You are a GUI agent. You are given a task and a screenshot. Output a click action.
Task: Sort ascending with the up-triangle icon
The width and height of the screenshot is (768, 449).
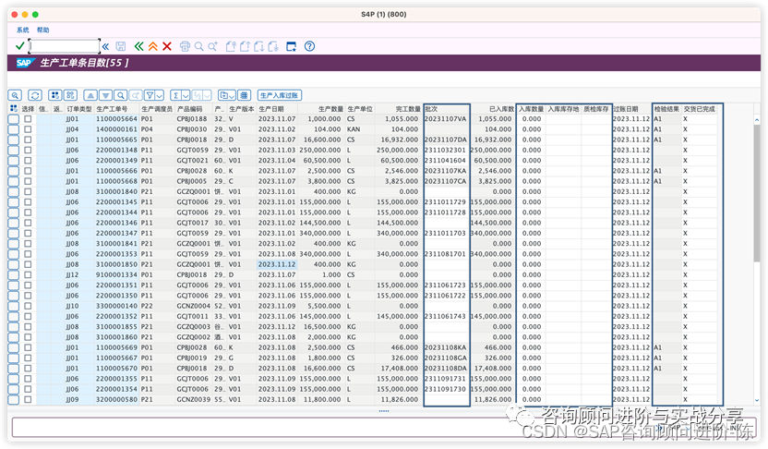pyautogui.click(x=90, y=95)
